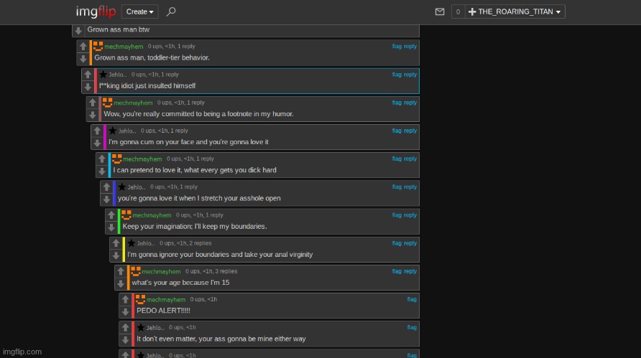Click the notification count showing 0
The width and height of the screenshot is (641, 358).
[457, 12]
